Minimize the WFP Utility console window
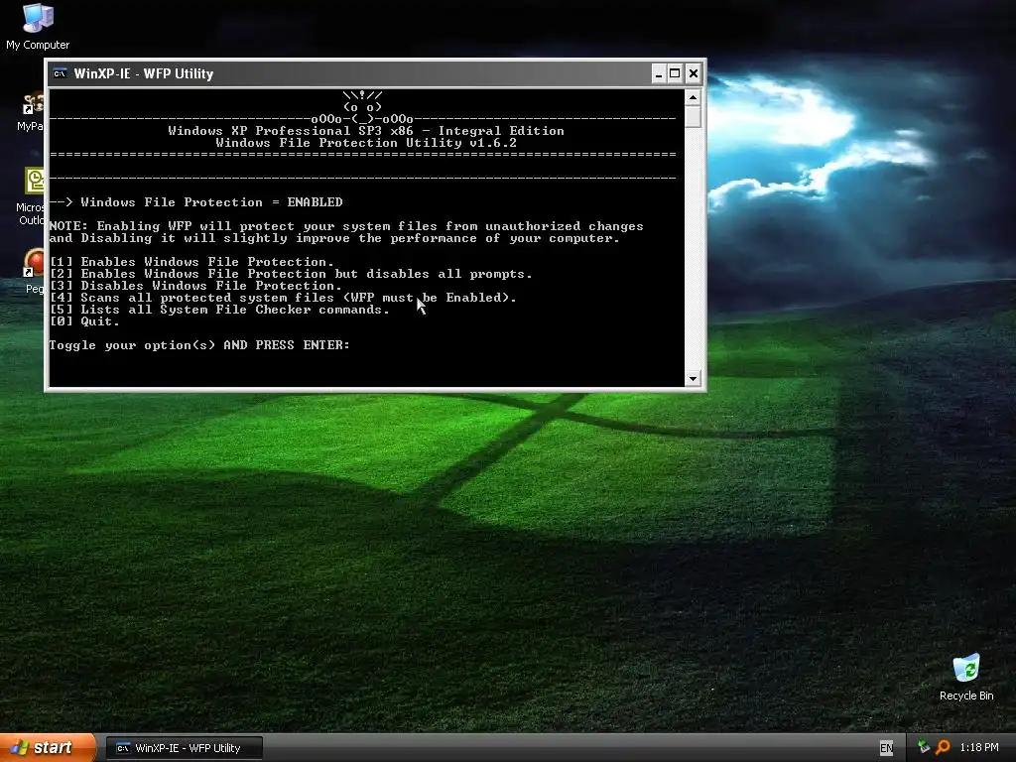This screenshot has height=762, width=1016. point(659,73)
